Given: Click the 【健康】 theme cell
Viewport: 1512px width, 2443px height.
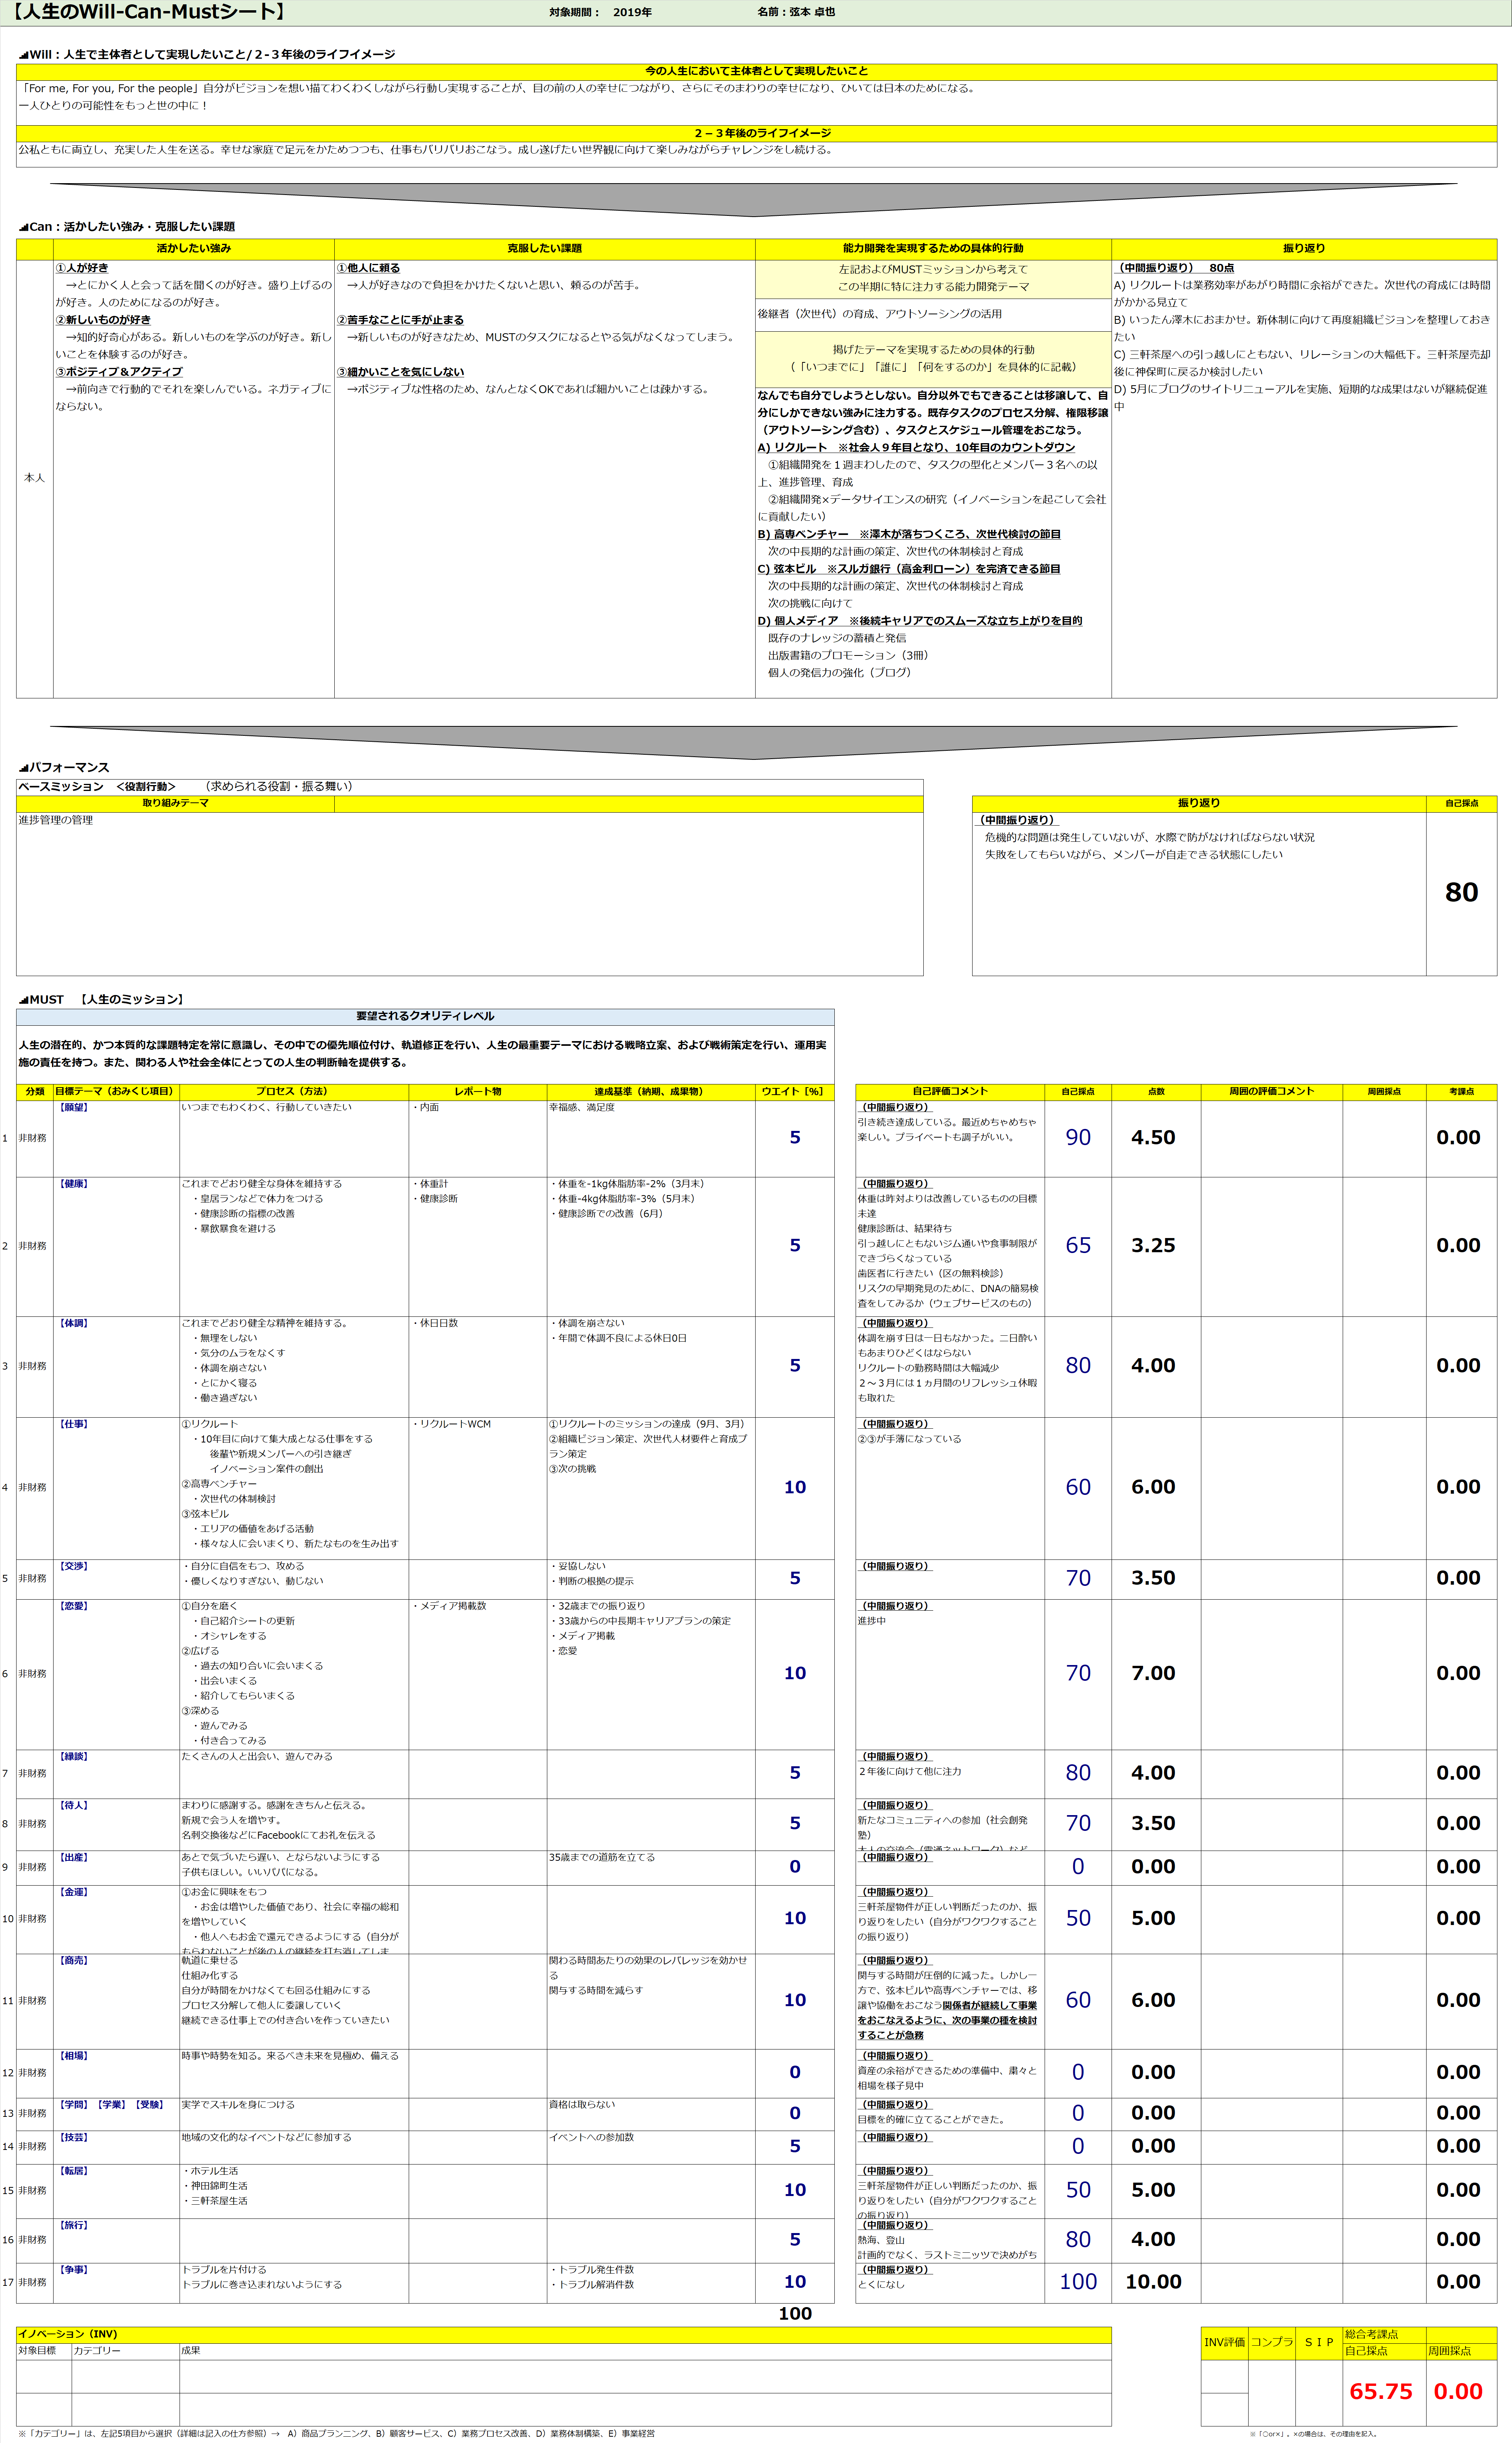Looking at the screenshot, I should pyautogui.click(x=116, y=1246).
